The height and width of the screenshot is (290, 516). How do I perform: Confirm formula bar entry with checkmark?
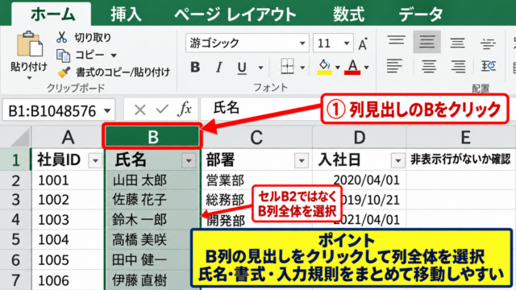click(162, 110)
